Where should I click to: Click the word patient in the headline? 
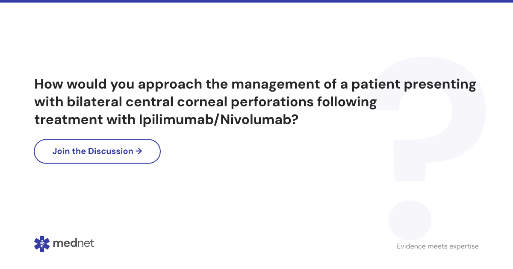[376, 85]
